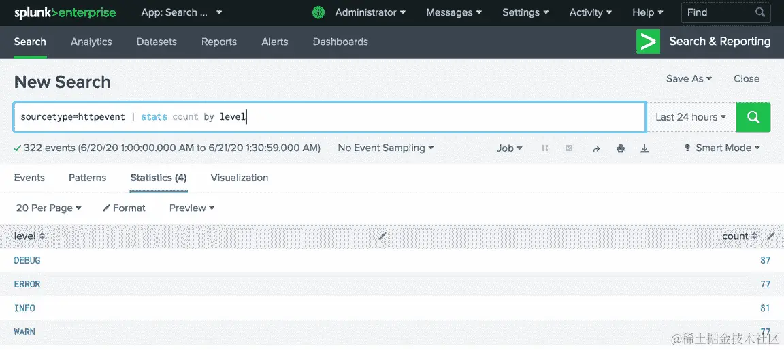Open the Help menu
Viewport: 784px width, 350px height.
(647, 12)
